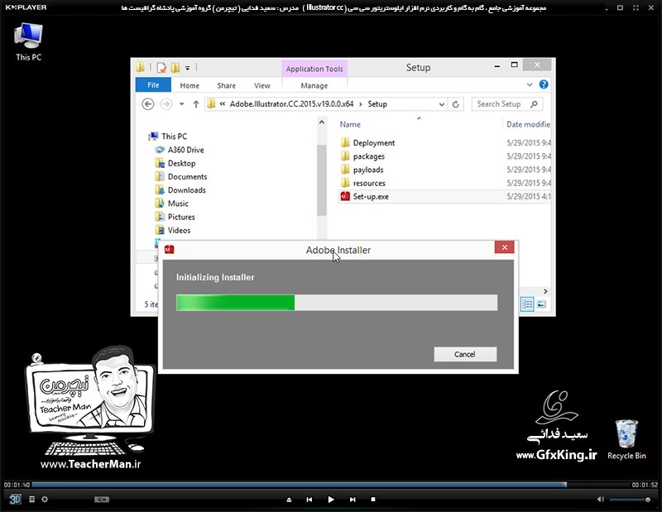The height and width of the screenshot is (512, 662).
Task: Open the Share ribbon tab
Action: [226, 85]
